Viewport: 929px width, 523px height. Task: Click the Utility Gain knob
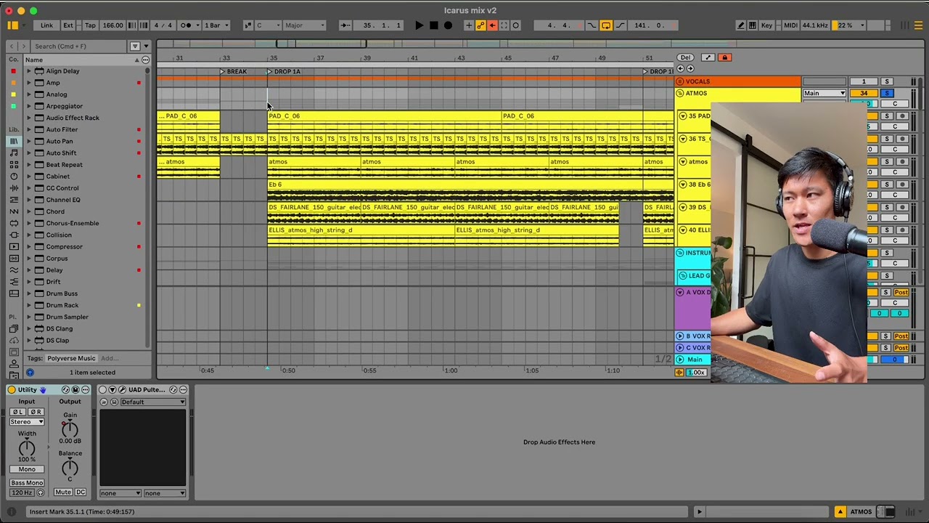tap(70, 428)
